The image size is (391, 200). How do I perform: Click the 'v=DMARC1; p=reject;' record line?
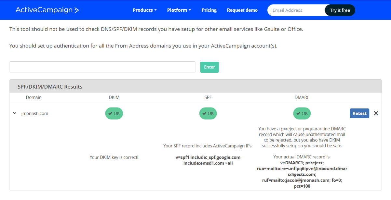pyautogui.click(x=302, y=163)
